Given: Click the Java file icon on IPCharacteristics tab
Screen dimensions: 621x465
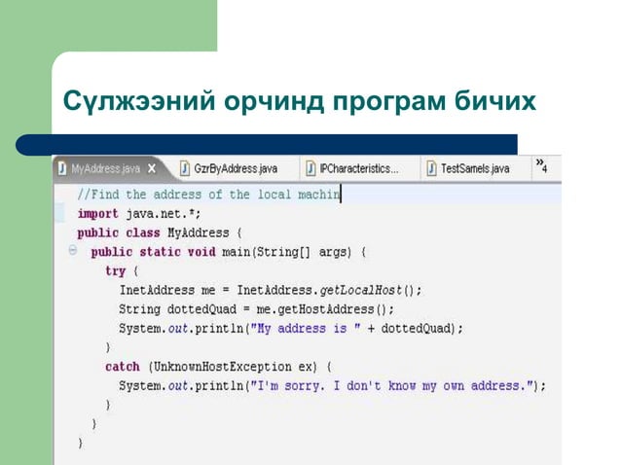Looking at the screenshot, I should coord(310,169).
